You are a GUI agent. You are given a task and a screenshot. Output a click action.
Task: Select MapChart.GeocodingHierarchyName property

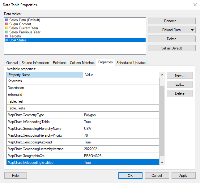83,129
